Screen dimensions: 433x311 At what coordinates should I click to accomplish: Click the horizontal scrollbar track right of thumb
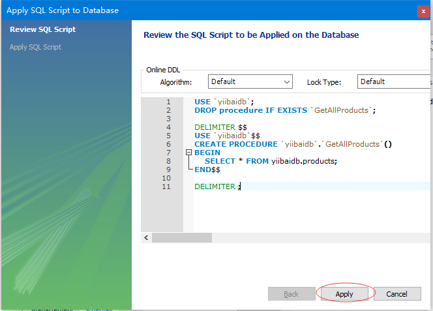320,237
